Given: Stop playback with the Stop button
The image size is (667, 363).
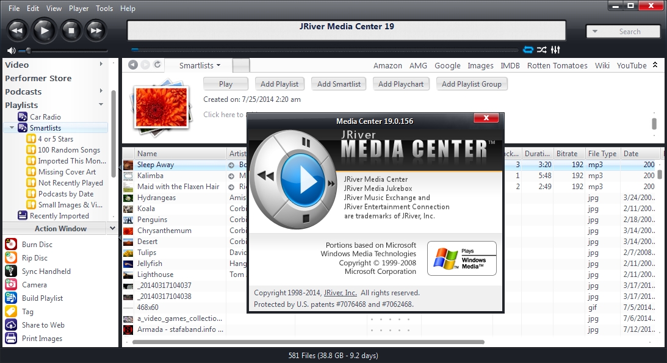Looking at the screenshot, I should click(71, 30).
